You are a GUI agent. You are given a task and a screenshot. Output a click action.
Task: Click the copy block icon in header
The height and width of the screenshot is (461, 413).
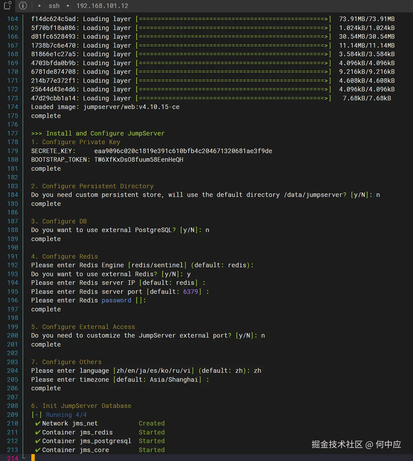click(x=8, y=6)
